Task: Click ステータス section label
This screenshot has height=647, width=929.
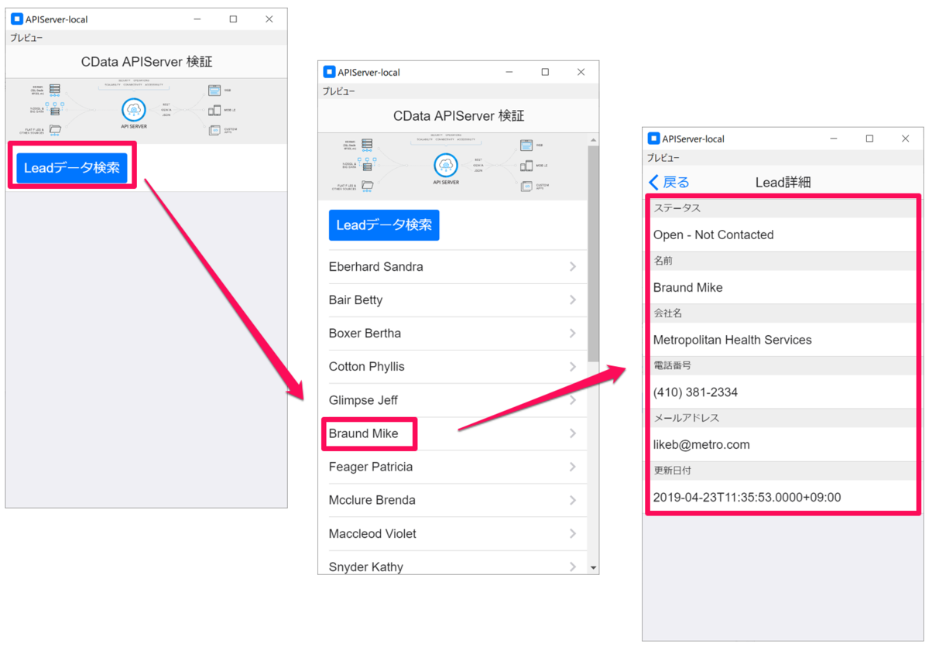Action: (x=677, y=208)
